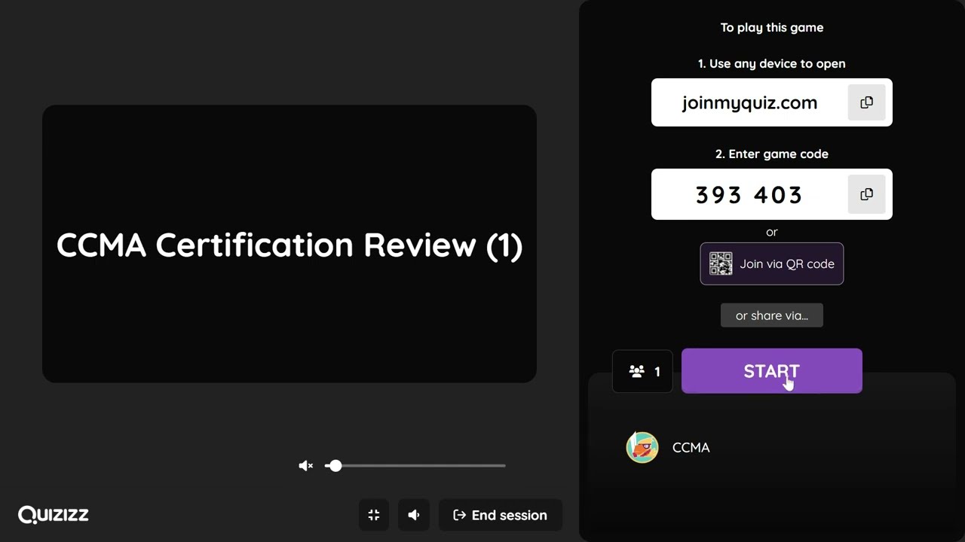The height and width of the screenshot is (542, 965).
Task: Click the participants count button
Action: tap(642, 371)
